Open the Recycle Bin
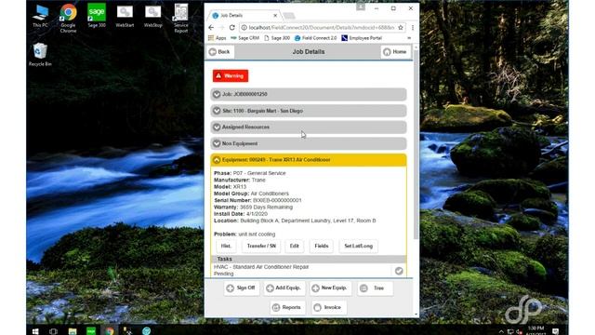This screenshot has width=595, height=335. [40, 55]
